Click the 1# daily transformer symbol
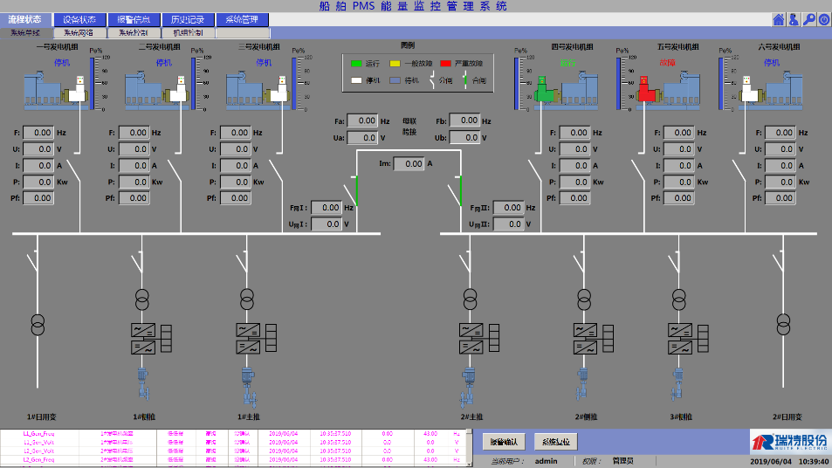 [x=38, y=325]
